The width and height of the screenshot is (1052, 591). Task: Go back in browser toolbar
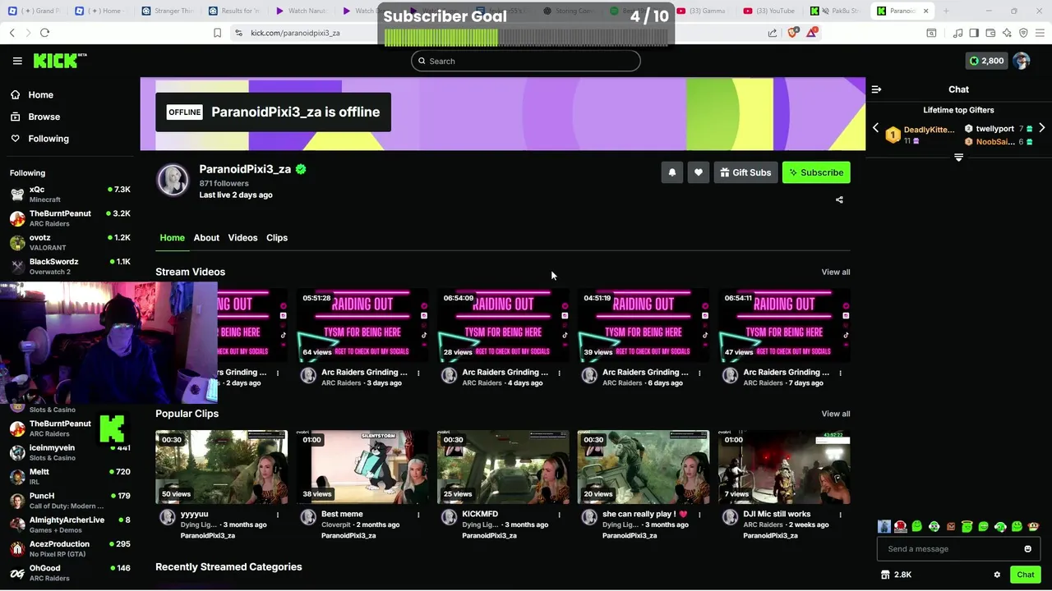click(12, 33)
